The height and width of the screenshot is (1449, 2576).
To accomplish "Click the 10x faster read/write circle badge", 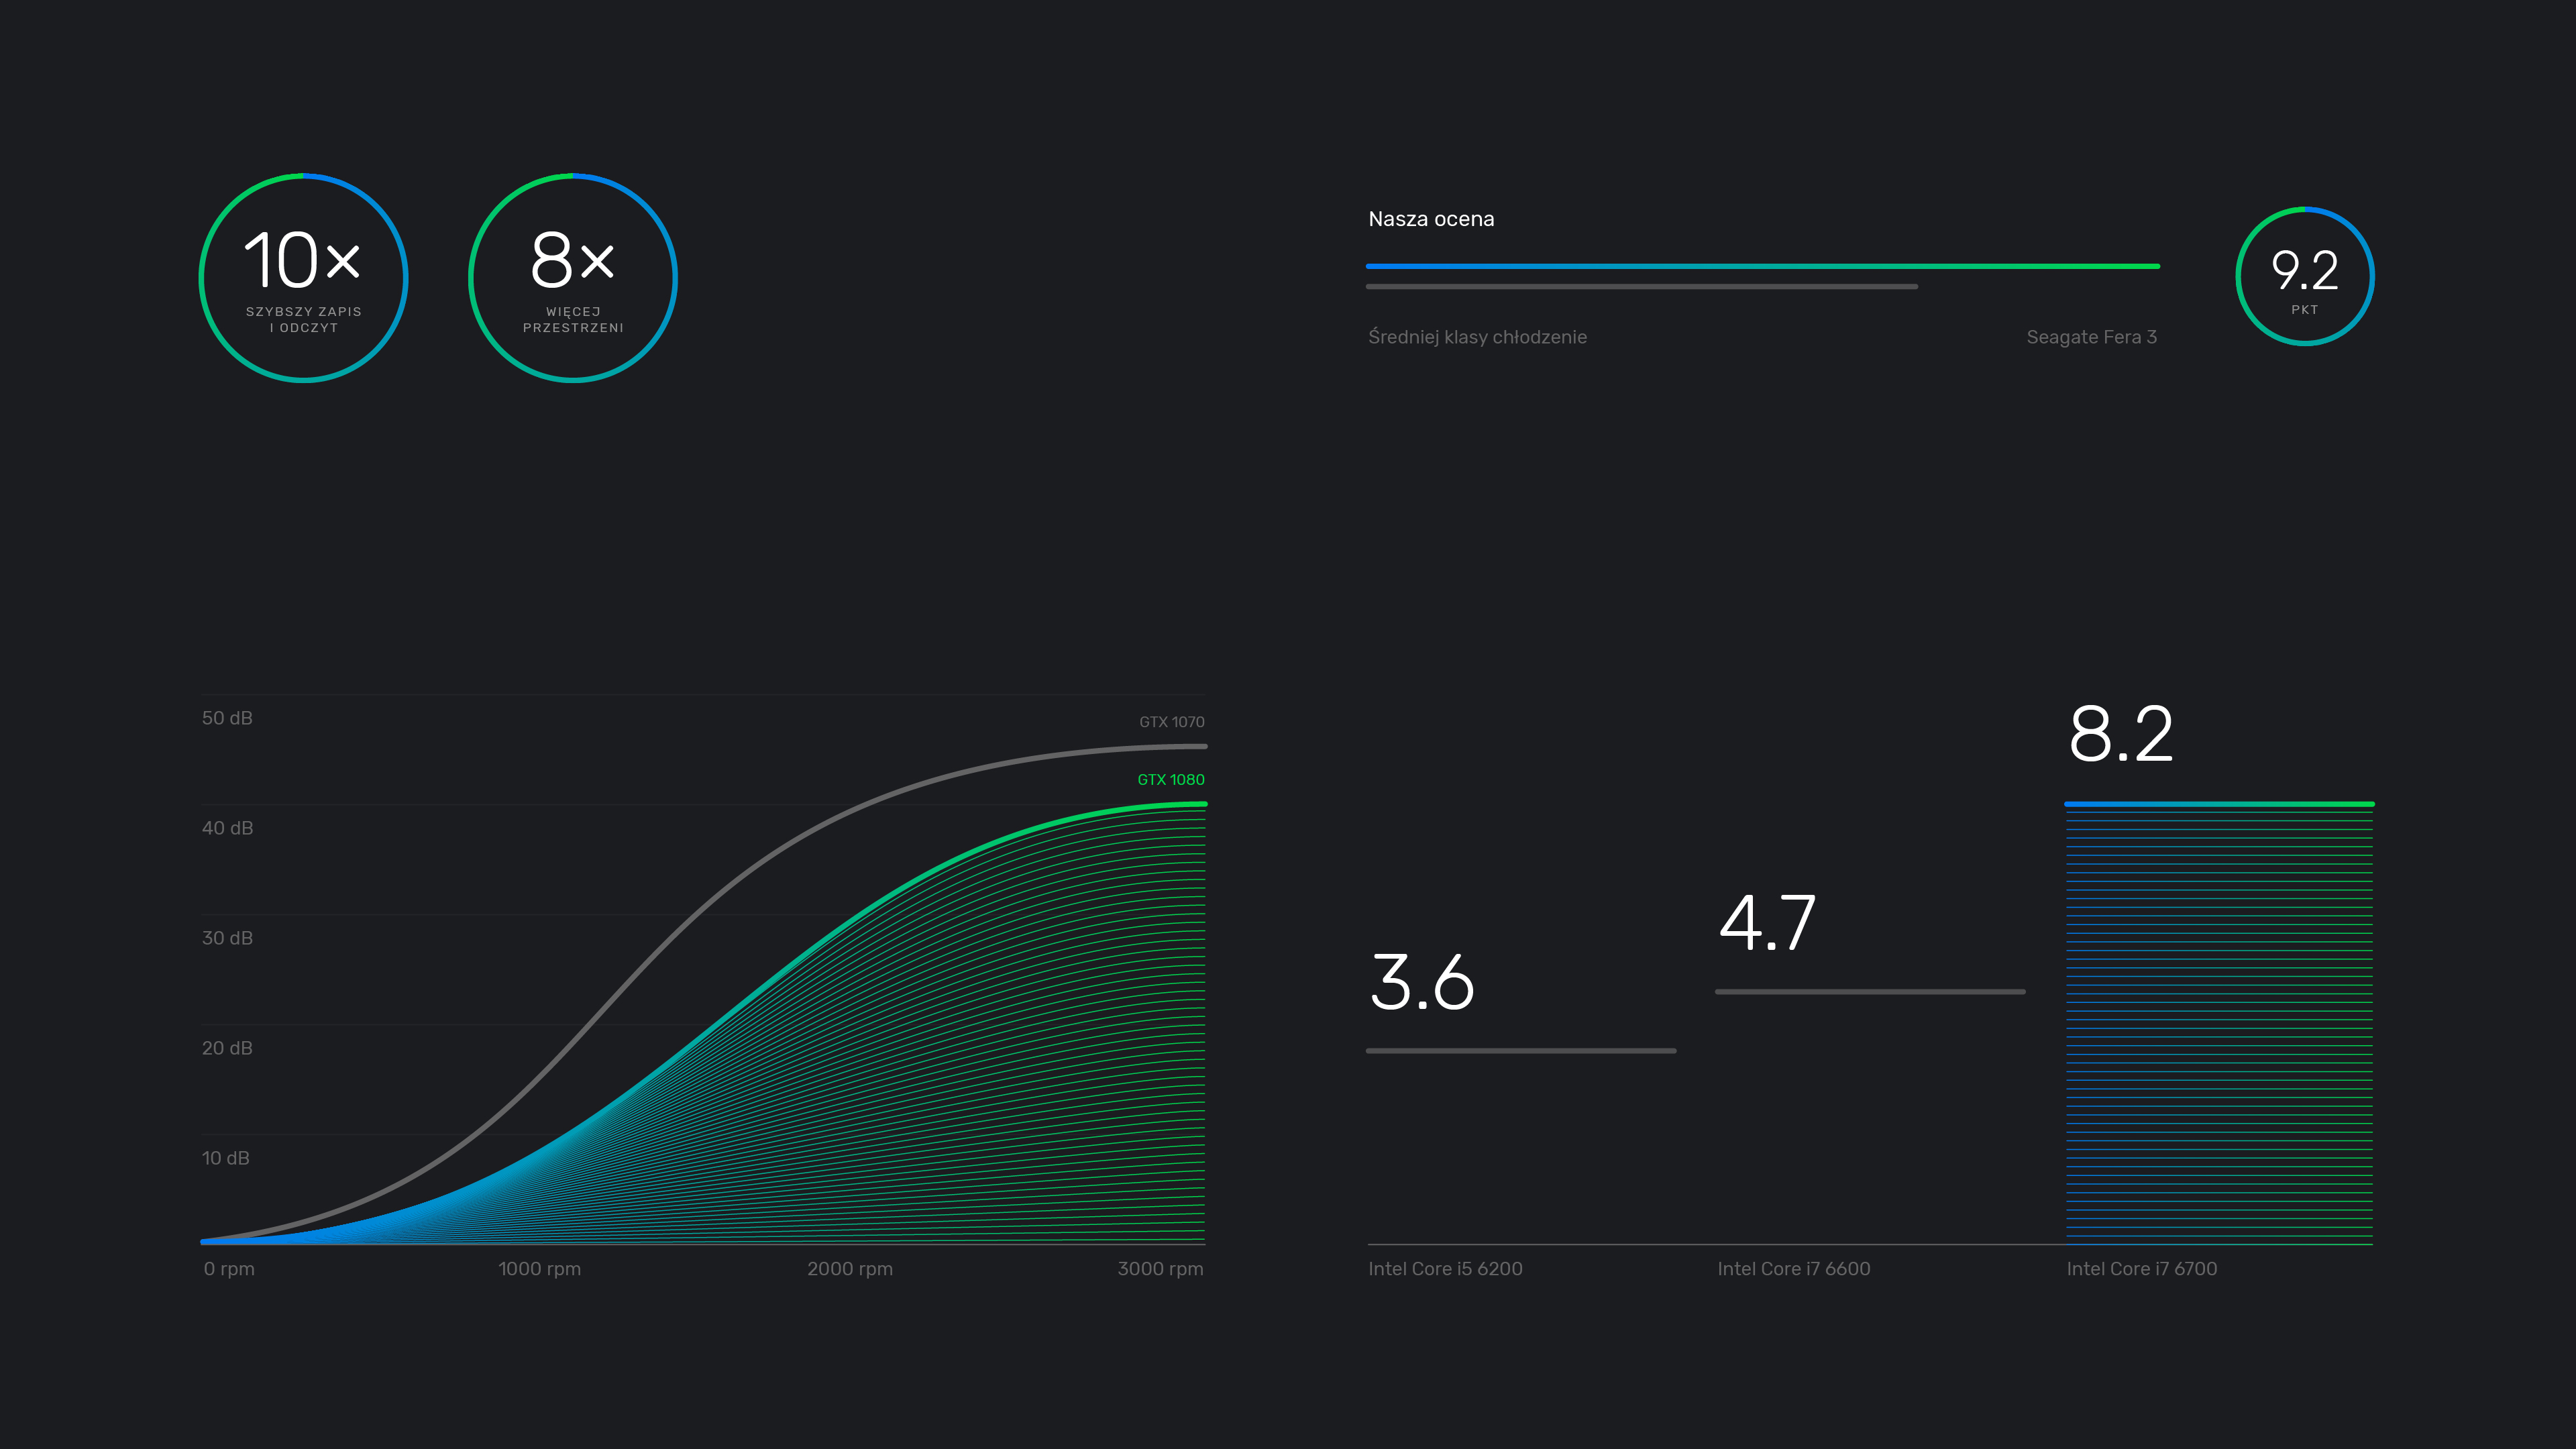I will (304, 278).
